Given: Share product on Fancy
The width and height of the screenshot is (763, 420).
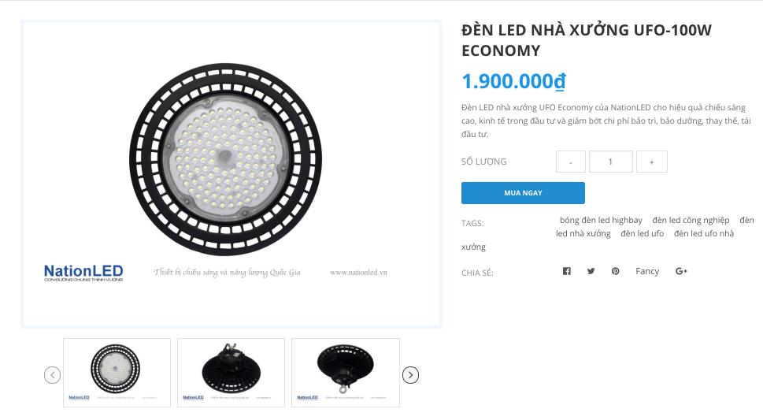Looking at the screenshot, I should [647, 271].
